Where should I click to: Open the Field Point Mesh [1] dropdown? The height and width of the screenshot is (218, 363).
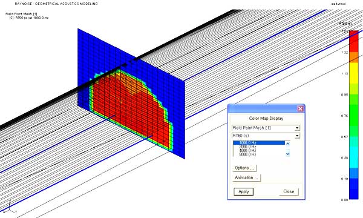pos(266,128)
